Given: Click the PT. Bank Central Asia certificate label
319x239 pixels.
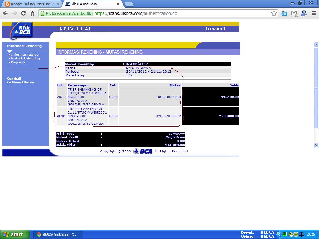Looking at the screenshot, I should [69, 13].
